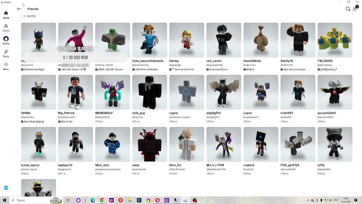This screenshot has width=362, height=204.
Task: Open the notifications icon with badge
Action: (x=355, y=8)
